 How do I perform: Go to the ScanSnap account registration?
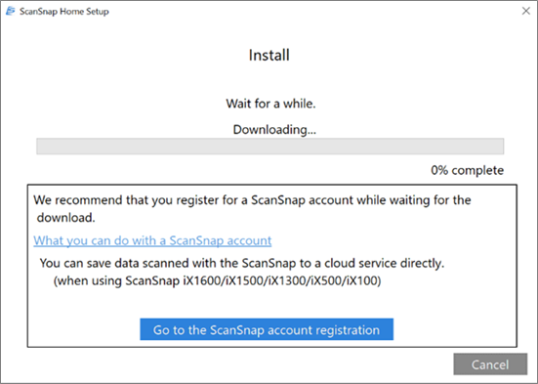tap(267, 329)
